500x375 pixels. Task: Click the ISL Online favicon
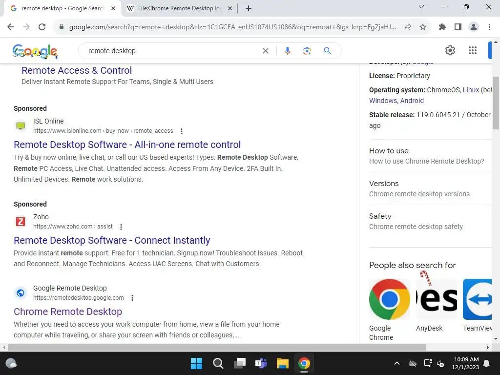21,125
